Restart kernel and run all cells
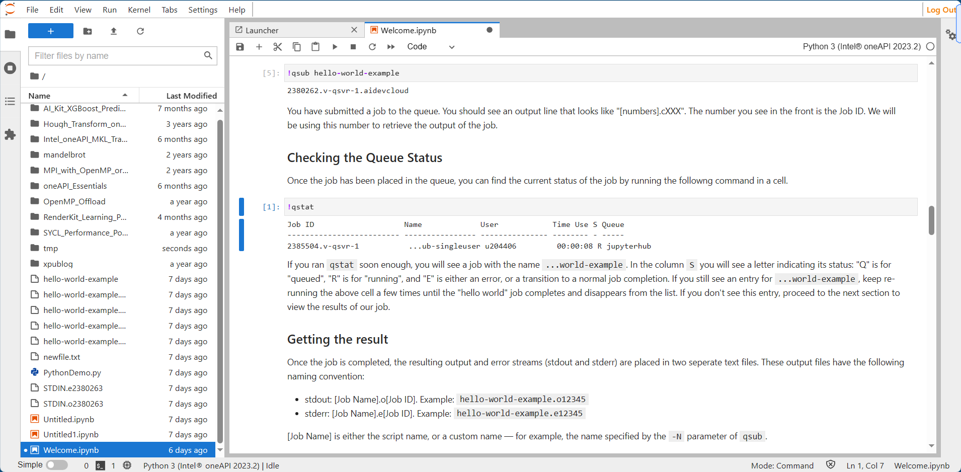The image size is (961, 472). (391, 47)
